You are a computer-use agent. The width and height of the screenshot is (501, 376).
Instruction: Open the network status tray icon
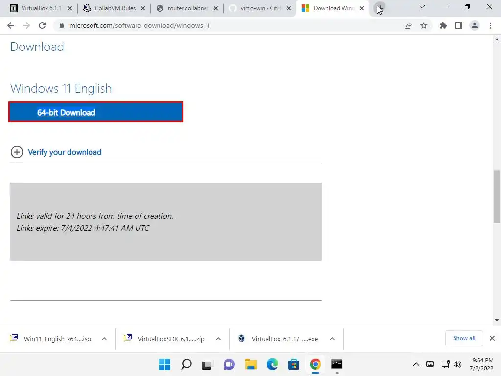click(445, 364)
